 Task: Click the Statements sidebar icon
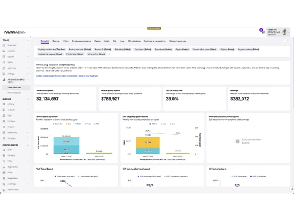4,133
